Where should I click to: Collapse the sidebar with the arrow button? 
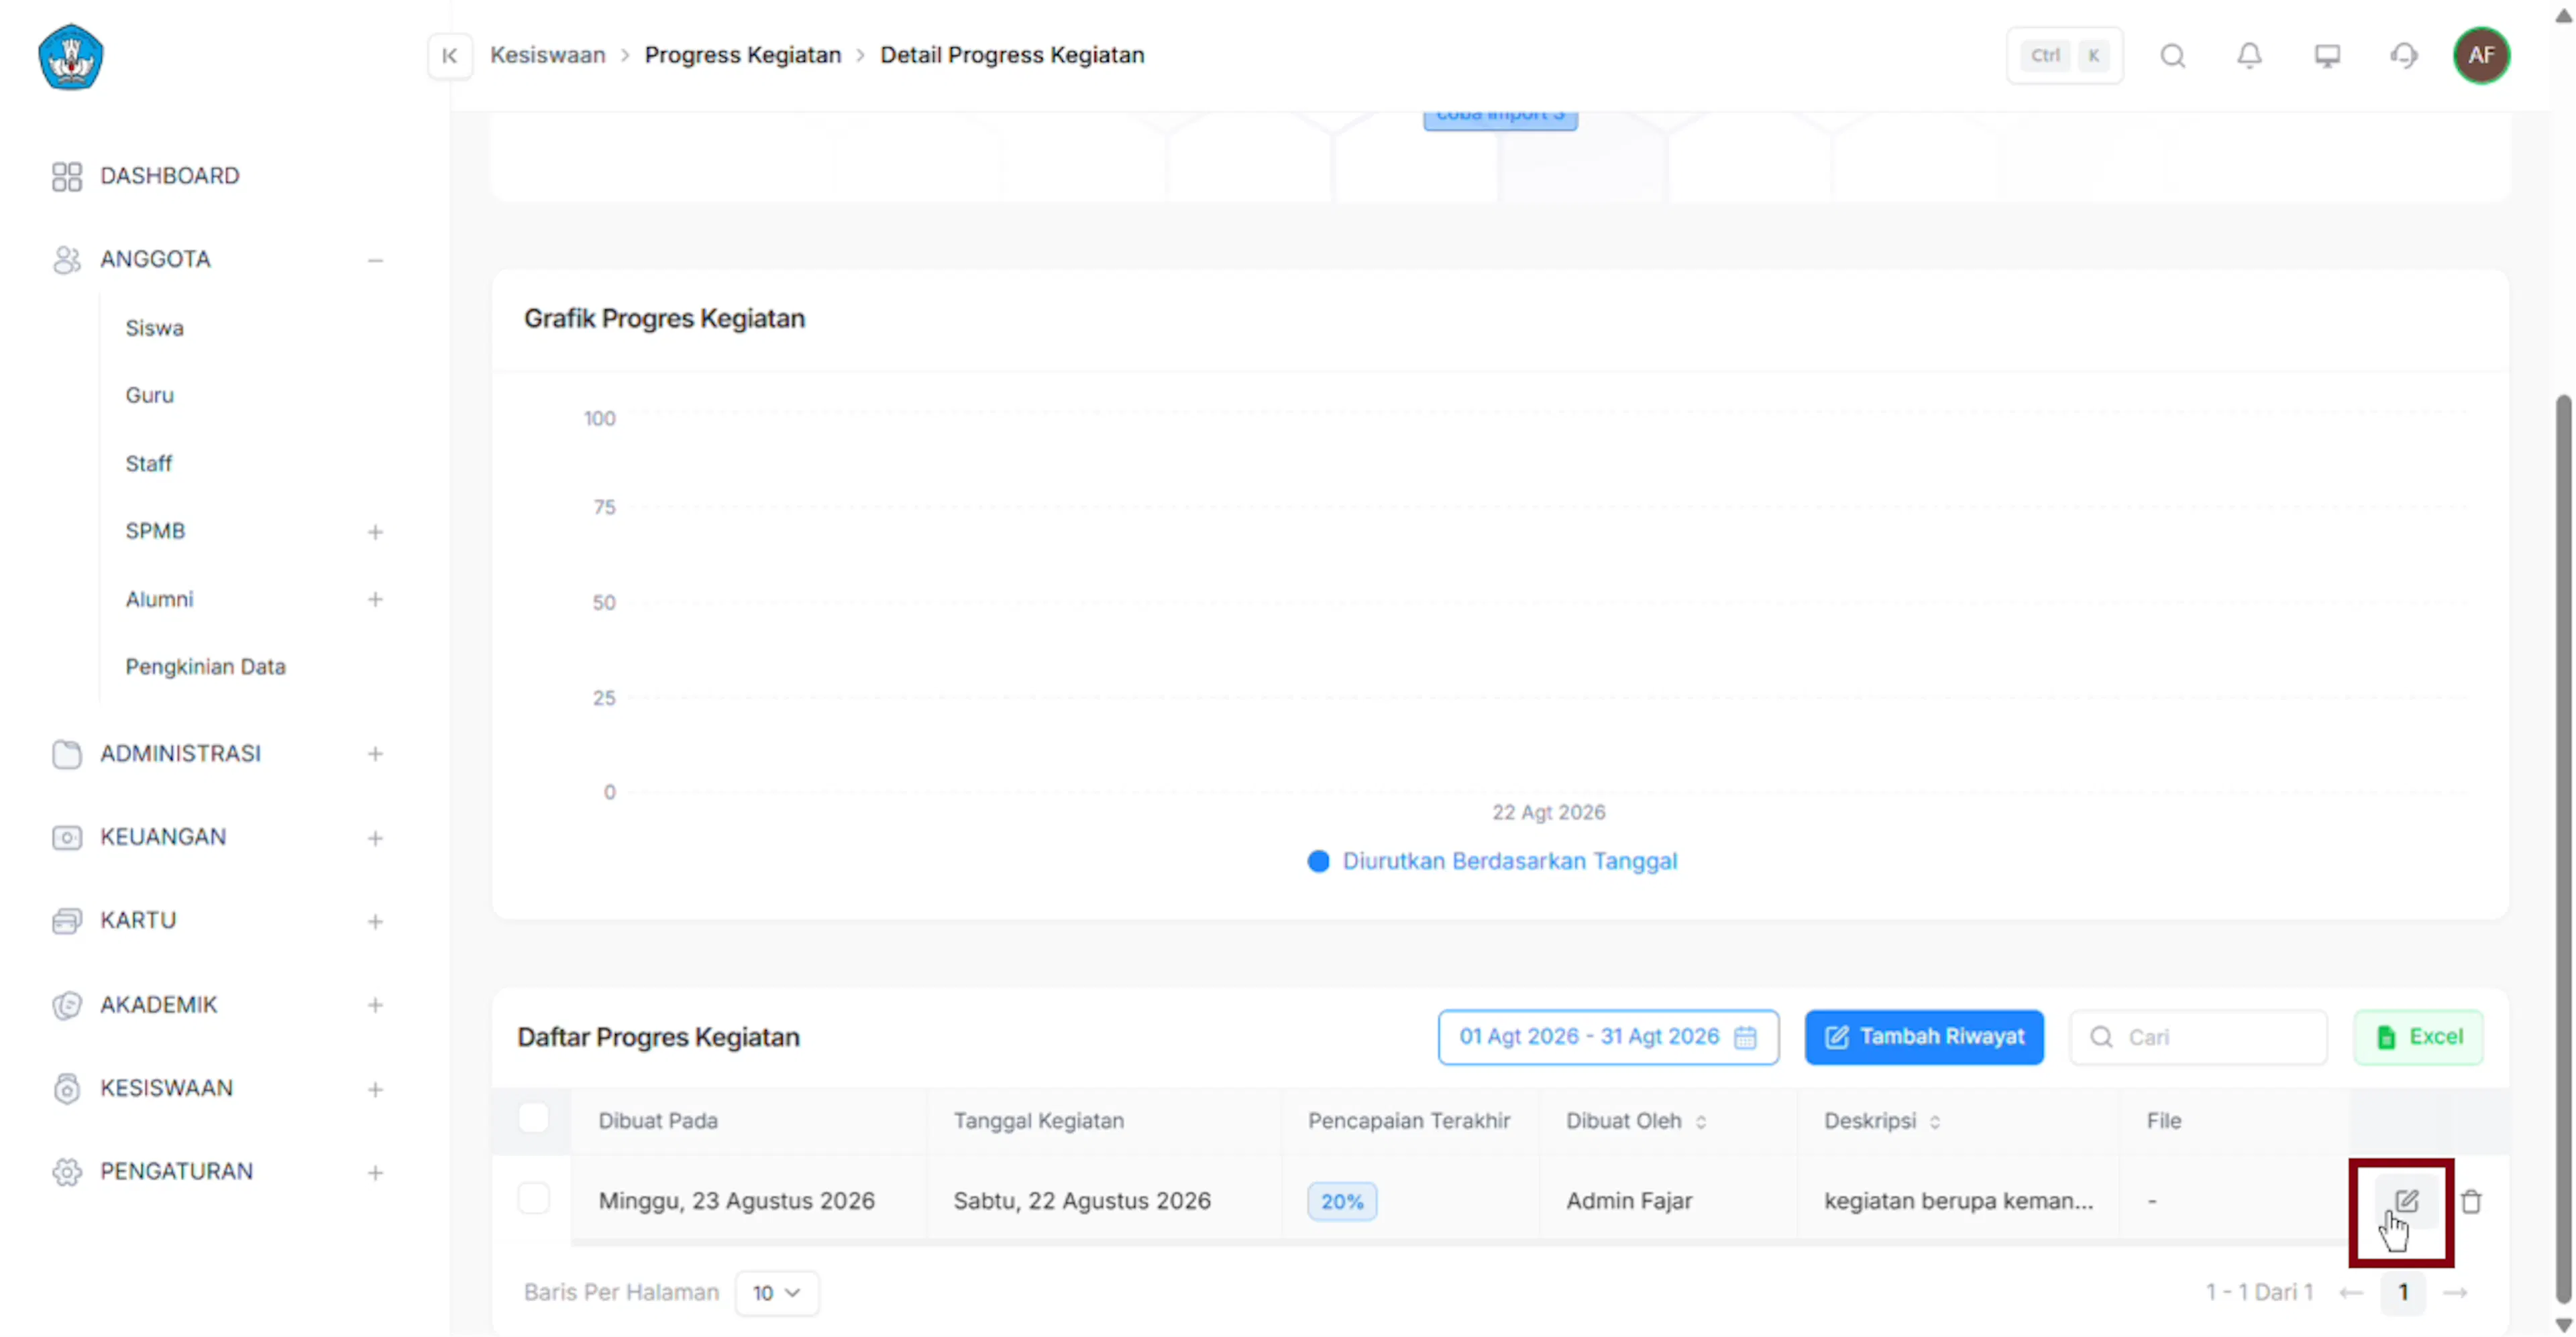point(450,55)
